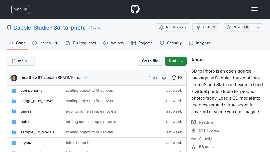This screenshot has width=270, height=152.
Task: Click the fork icon in Fork button
Action: pyautogui.click(x=198, y=27)
